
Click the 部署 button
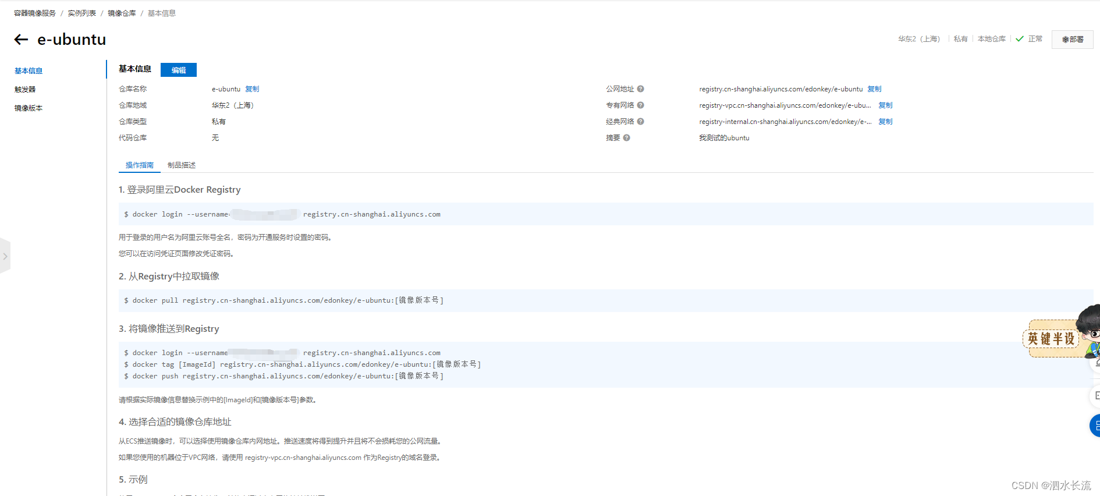tap(1073, 40)
